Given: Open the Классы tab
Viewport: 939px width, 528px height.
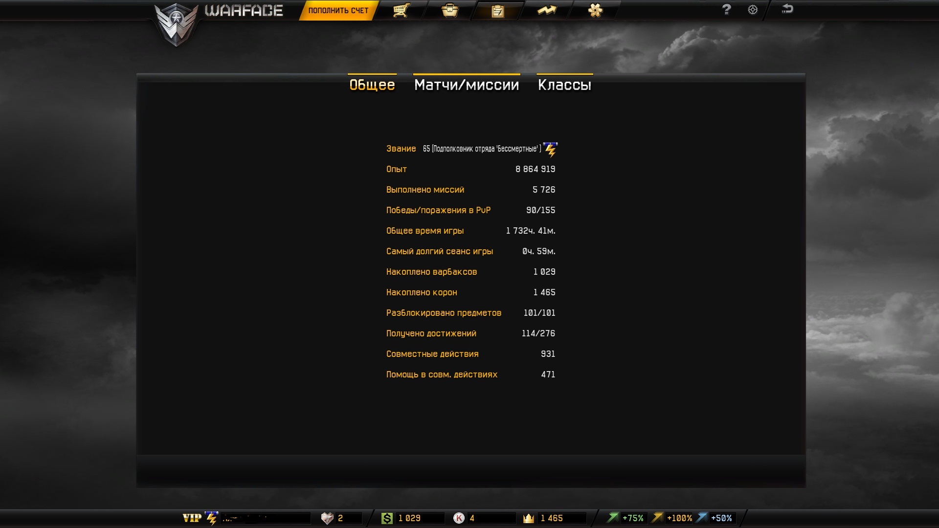Looking at the screenshot, I should click(564, 85).
